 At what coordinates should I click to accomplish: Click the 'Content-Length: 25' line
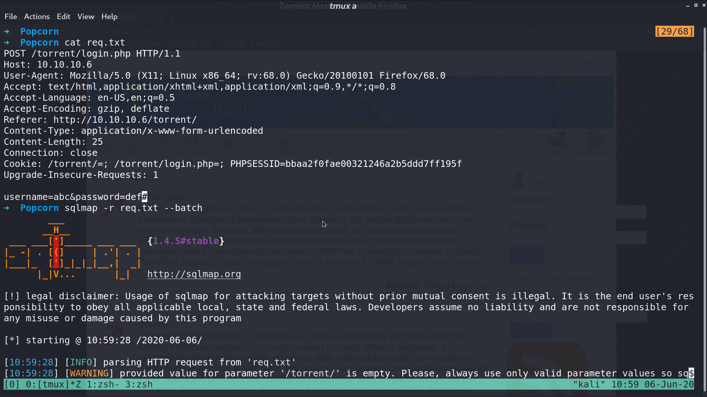coord(53,142)
